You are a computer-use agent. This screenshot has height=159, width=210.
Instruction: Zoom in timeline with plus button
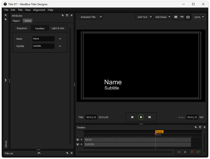click(x=185, y=152)
